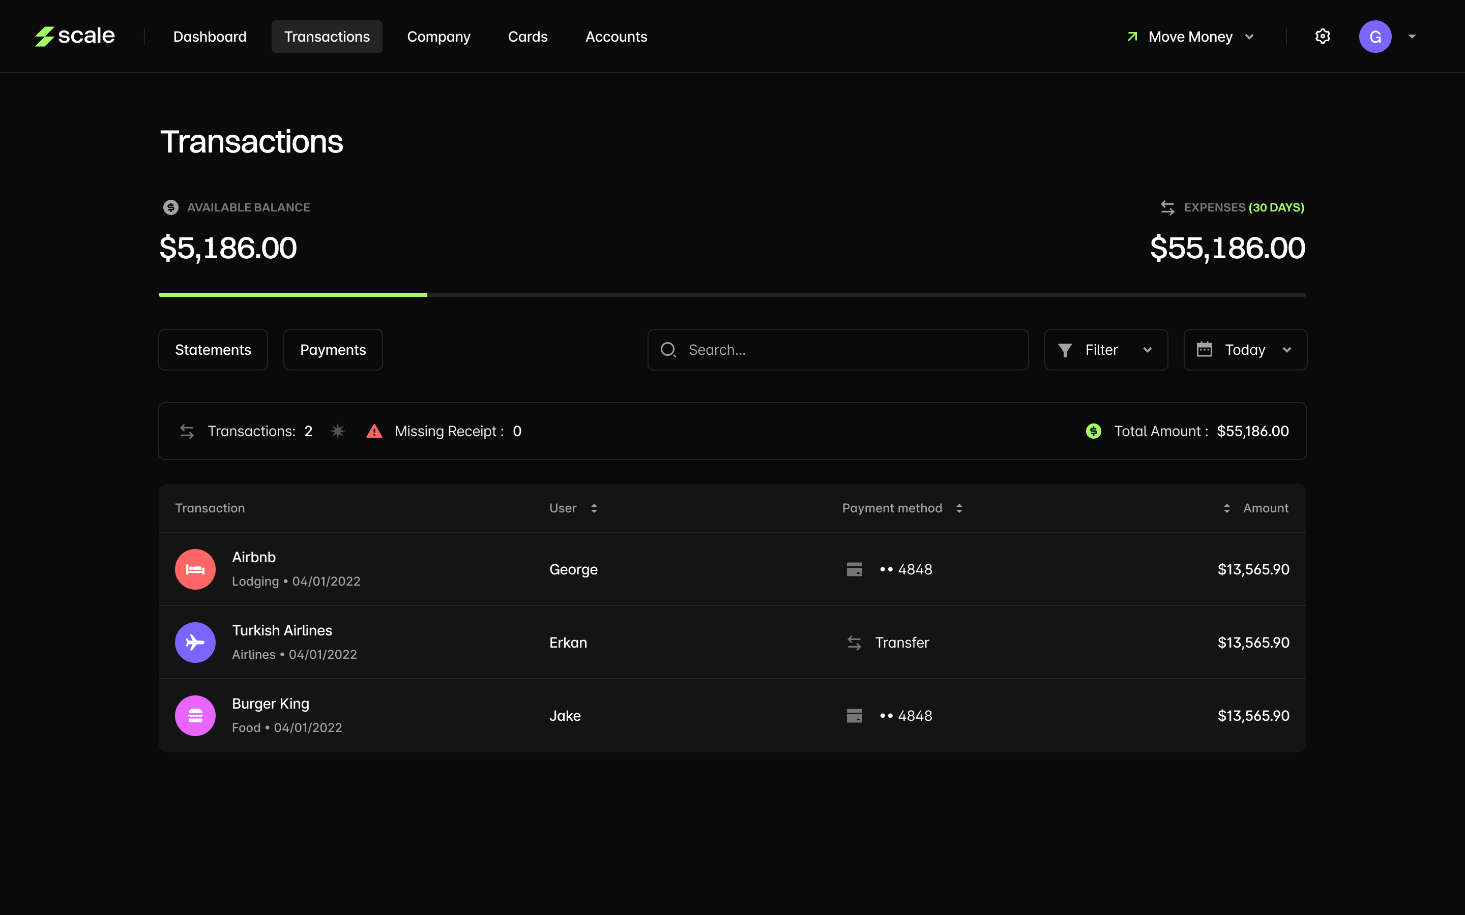Viewport: 1465px width, 915px height.
Task: Click the Burger King food icon
Action: [x=195, y=715]
